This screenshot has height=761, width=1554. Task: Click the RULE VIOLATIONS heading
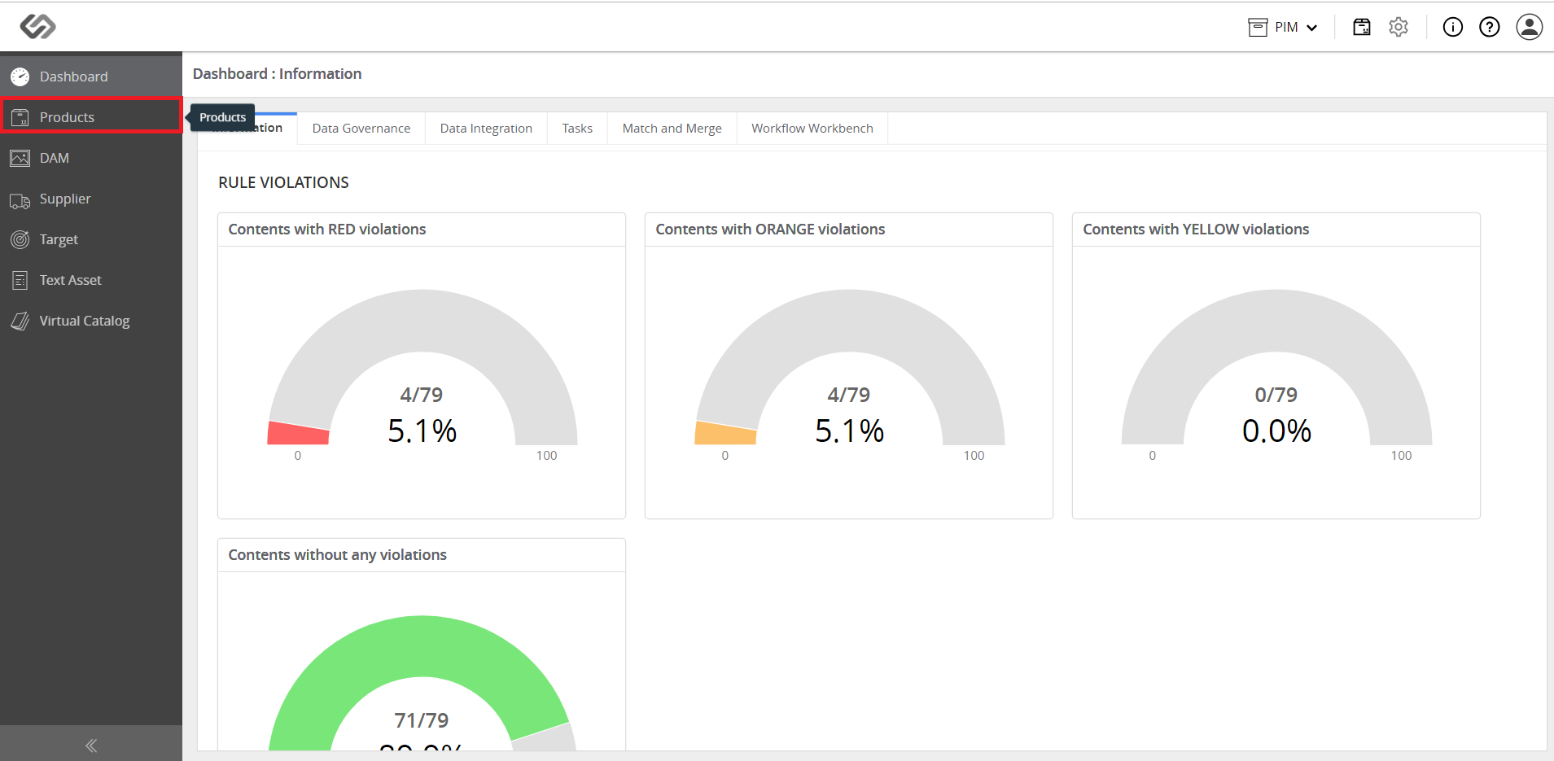coord(283,182)
